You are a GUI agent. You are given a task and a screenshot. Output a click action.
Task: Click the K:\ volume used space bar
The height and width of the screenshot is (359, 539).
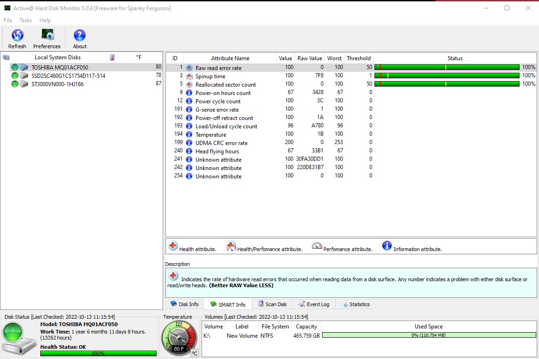(x=428, y=335)
